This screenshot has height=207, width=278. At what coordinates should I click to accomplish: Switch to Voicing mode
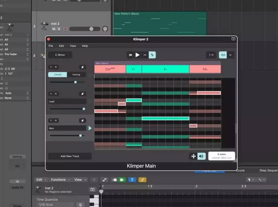pos(77,75)
